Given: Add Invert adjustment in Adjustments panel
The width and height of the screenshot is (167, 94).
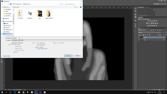Looking at the screenshot, I should tap(148, 26).
